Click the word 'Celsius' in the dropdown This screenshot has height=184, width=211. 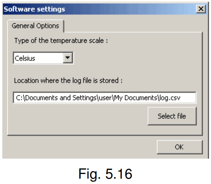[x=25, y=58]
